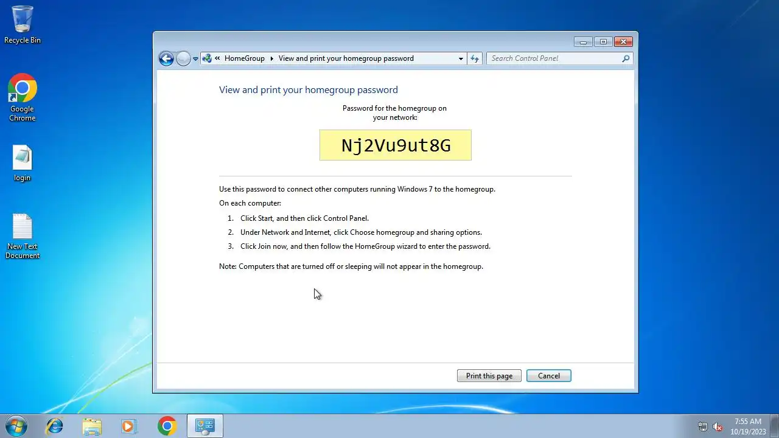Launch Internet Explorer from taskbar

pyautogui.click(x=55, y=426)
